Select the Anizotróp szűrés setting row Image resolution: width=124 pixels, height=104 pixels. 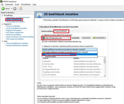tap(73, 64)
